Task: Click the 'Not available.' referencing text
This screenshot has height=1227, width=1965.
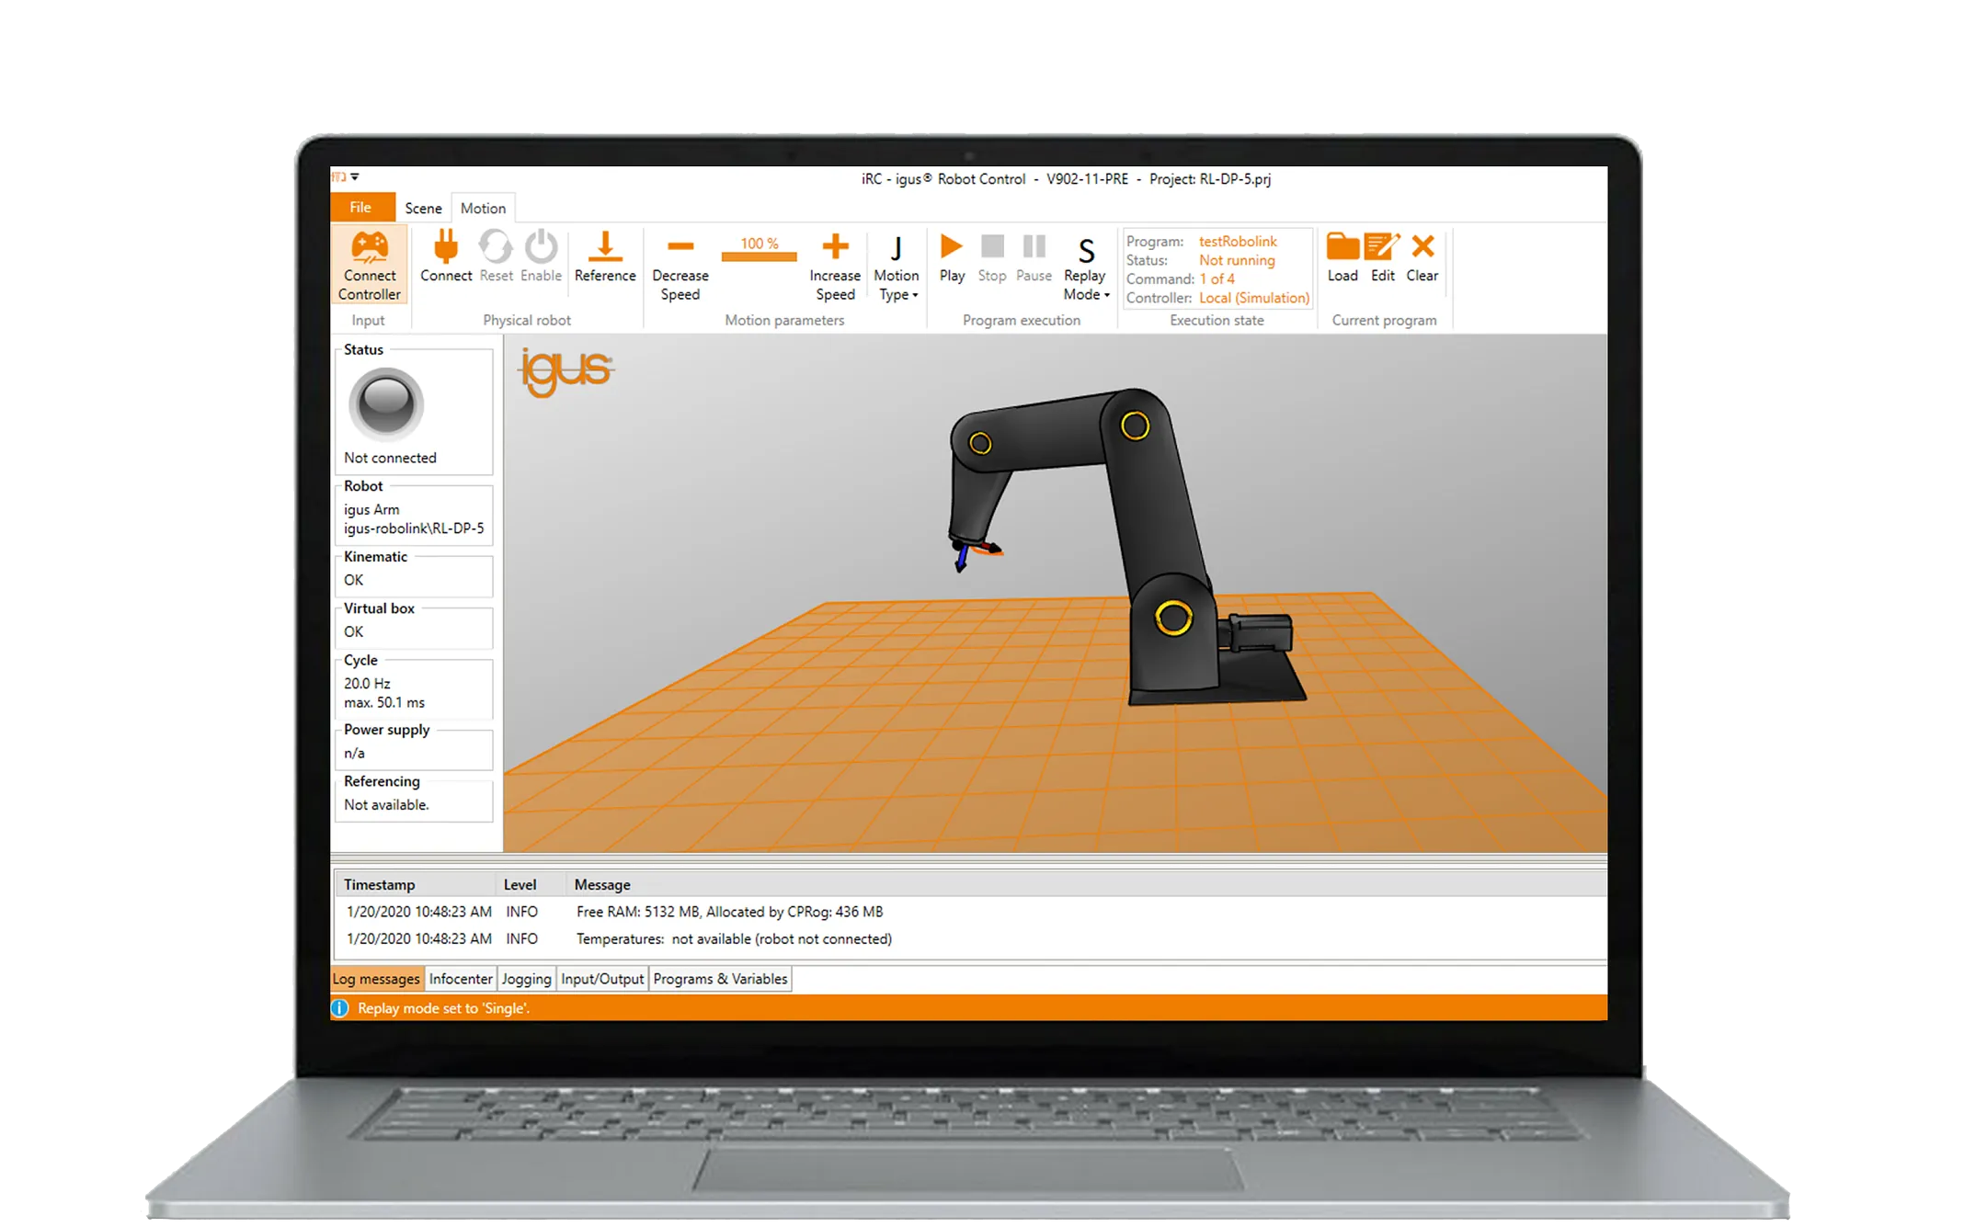Action: [386, 805]
